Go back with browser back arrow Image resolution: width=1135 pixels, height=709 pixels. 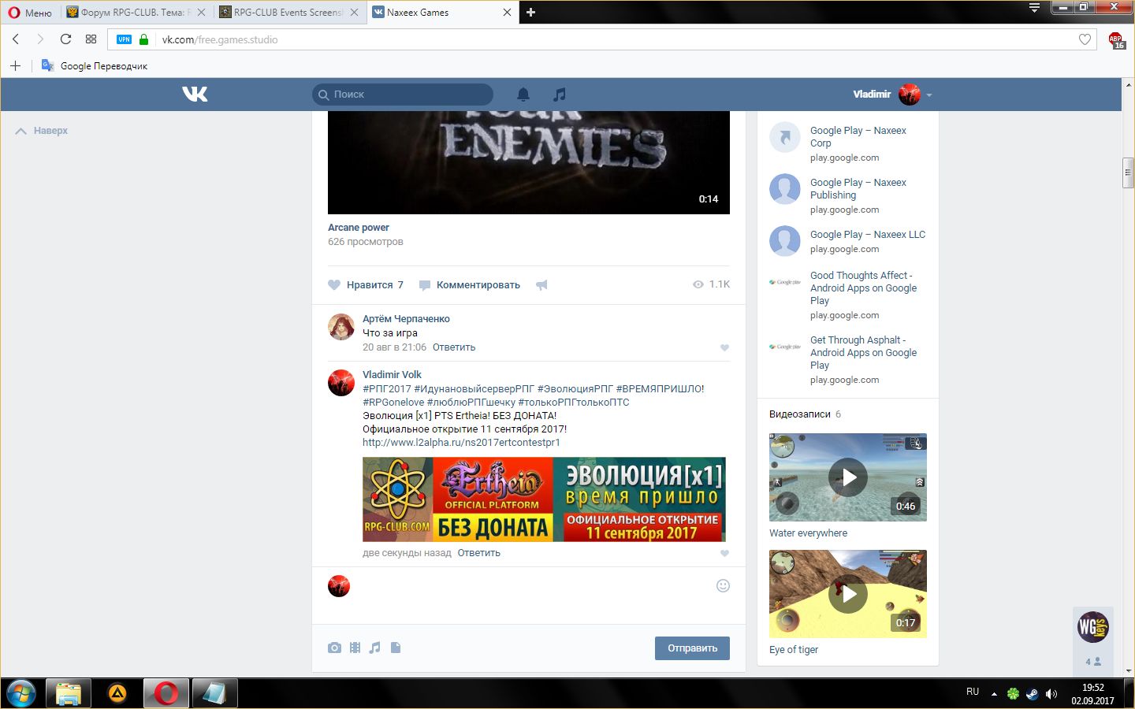point(16,39)
